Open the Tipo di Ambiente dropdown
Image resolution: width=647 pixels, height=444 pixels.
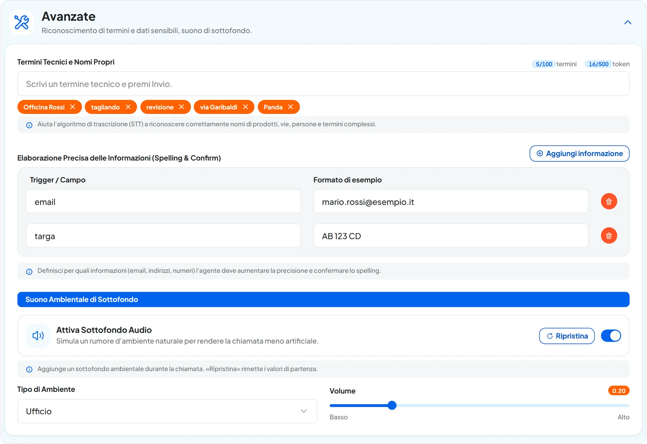tap(167, 411)
